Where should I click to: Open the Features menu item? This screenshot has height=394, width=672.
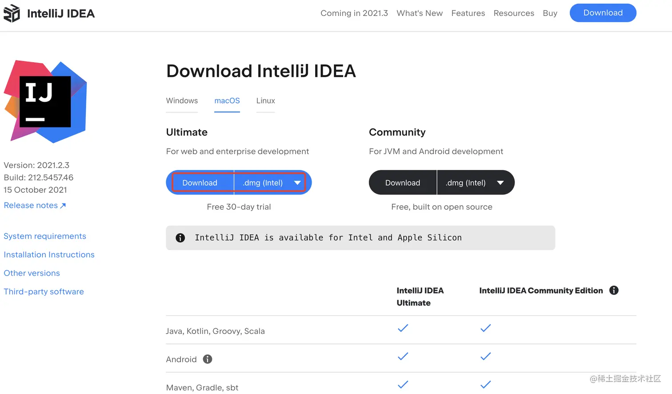point(468,13)
